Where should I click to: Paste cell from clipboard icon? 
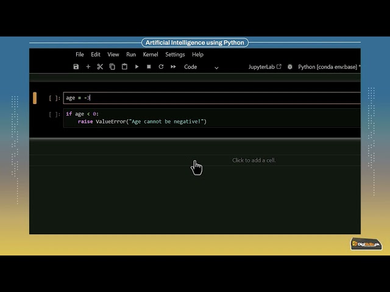(124, 66)
